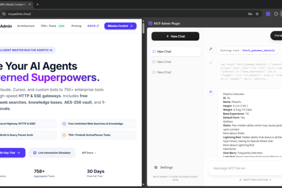The width and height of the screenshot is (282, 188).
Task: Click the Live badge next to 750+ Tools
Action: click(62, 26)
